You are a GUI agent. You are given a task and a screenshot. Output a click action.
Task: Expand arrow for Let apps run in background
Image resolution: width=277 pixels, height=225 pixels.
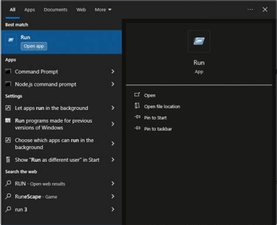click(x=113, y=108)
